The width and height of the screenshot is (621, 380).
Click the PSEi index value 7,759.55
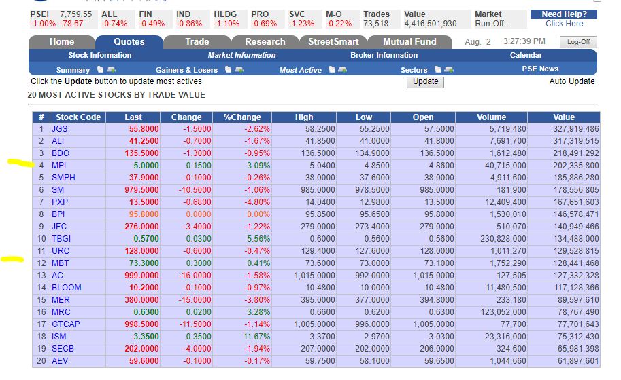(x=75, y=14)
